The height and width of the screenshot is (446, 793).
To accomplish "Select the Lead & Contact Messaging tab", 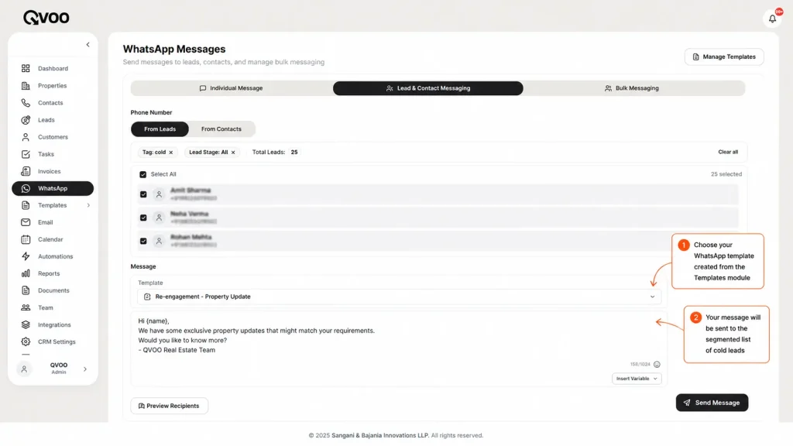I will 427,88.
